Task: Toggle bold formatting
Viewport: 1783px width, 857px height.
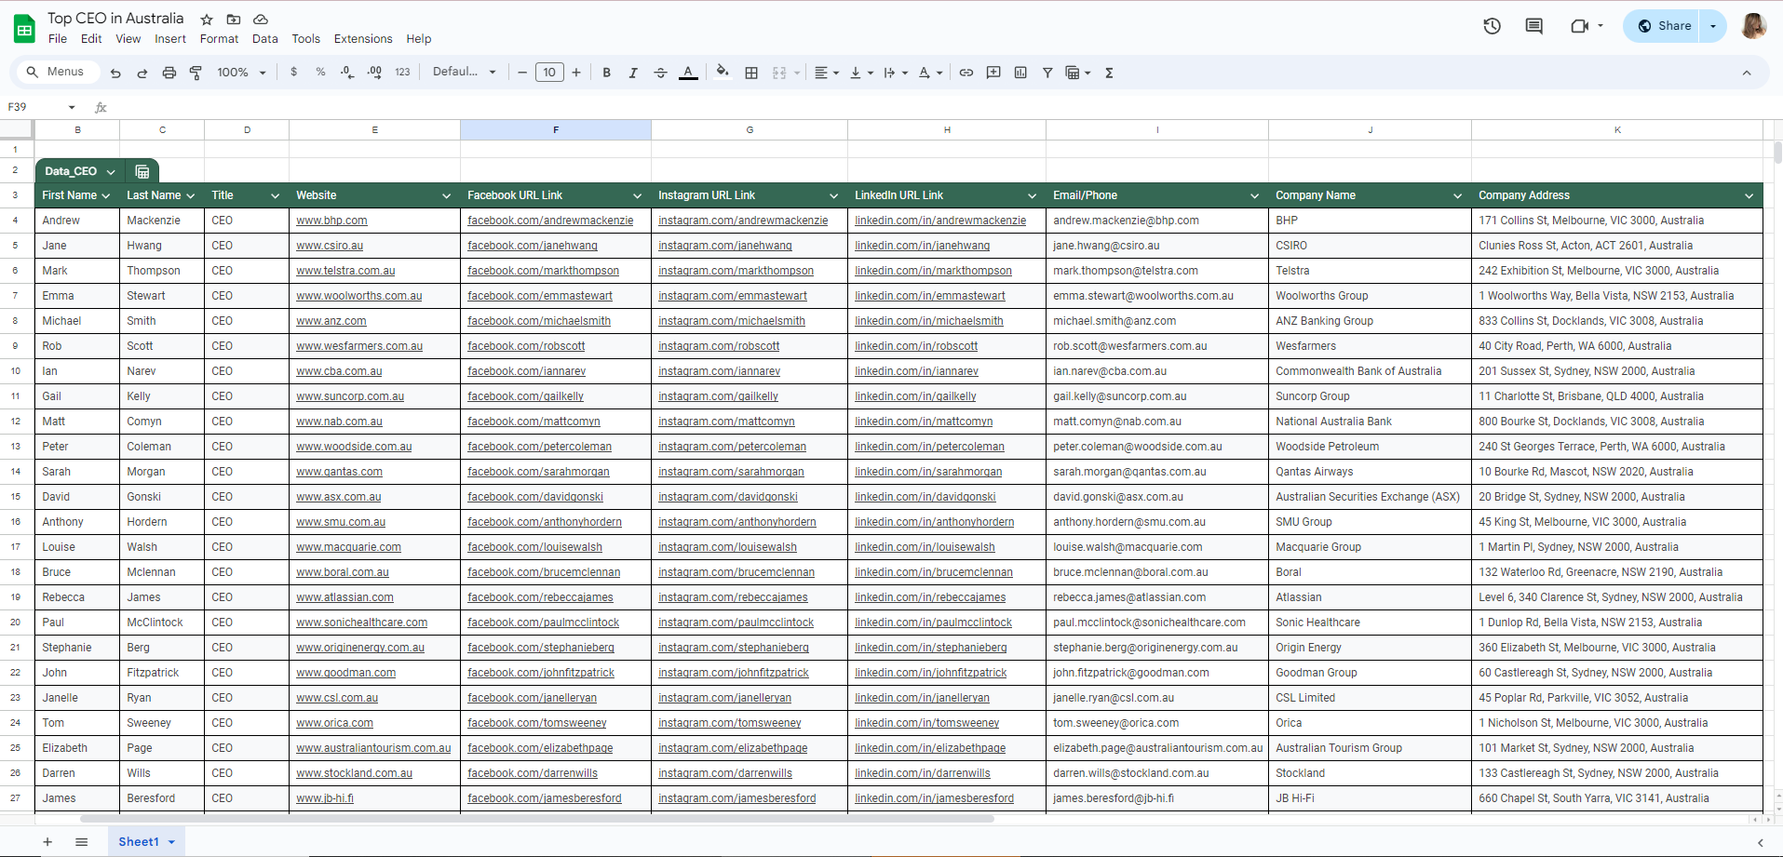Action: 606,73
